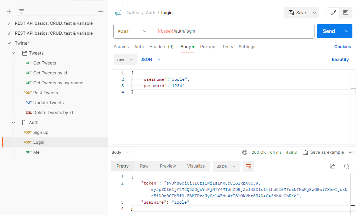
Task: Select the request Body tab
Action: (x=187, y=47)
